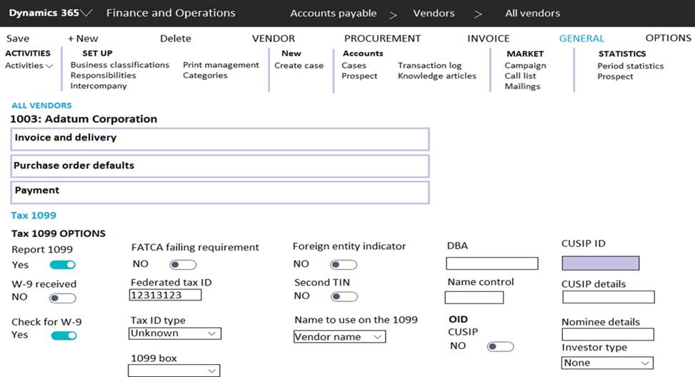This screenshot has width=695, height=377.
Task: Expand the 1099 box dropdown
Action: (x=174, y=371)
